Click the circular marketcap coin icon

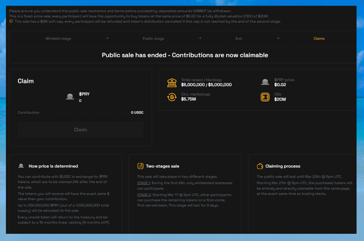(x=172, y=97)
